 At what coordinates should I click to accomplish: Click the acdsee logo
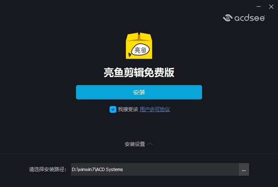[x=244, y=18]
